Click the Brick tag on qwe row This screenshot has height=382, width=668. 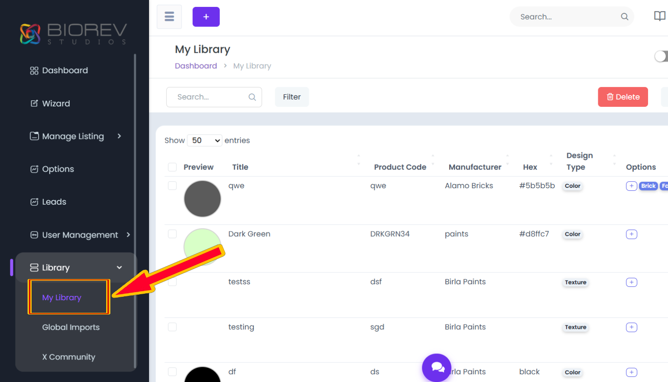tap(649, 186)
